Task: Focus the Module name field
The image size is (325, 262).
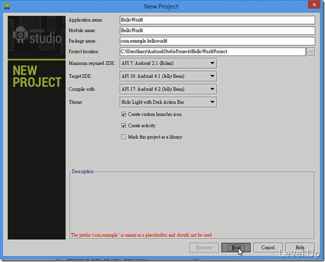Action: point(217,30)
